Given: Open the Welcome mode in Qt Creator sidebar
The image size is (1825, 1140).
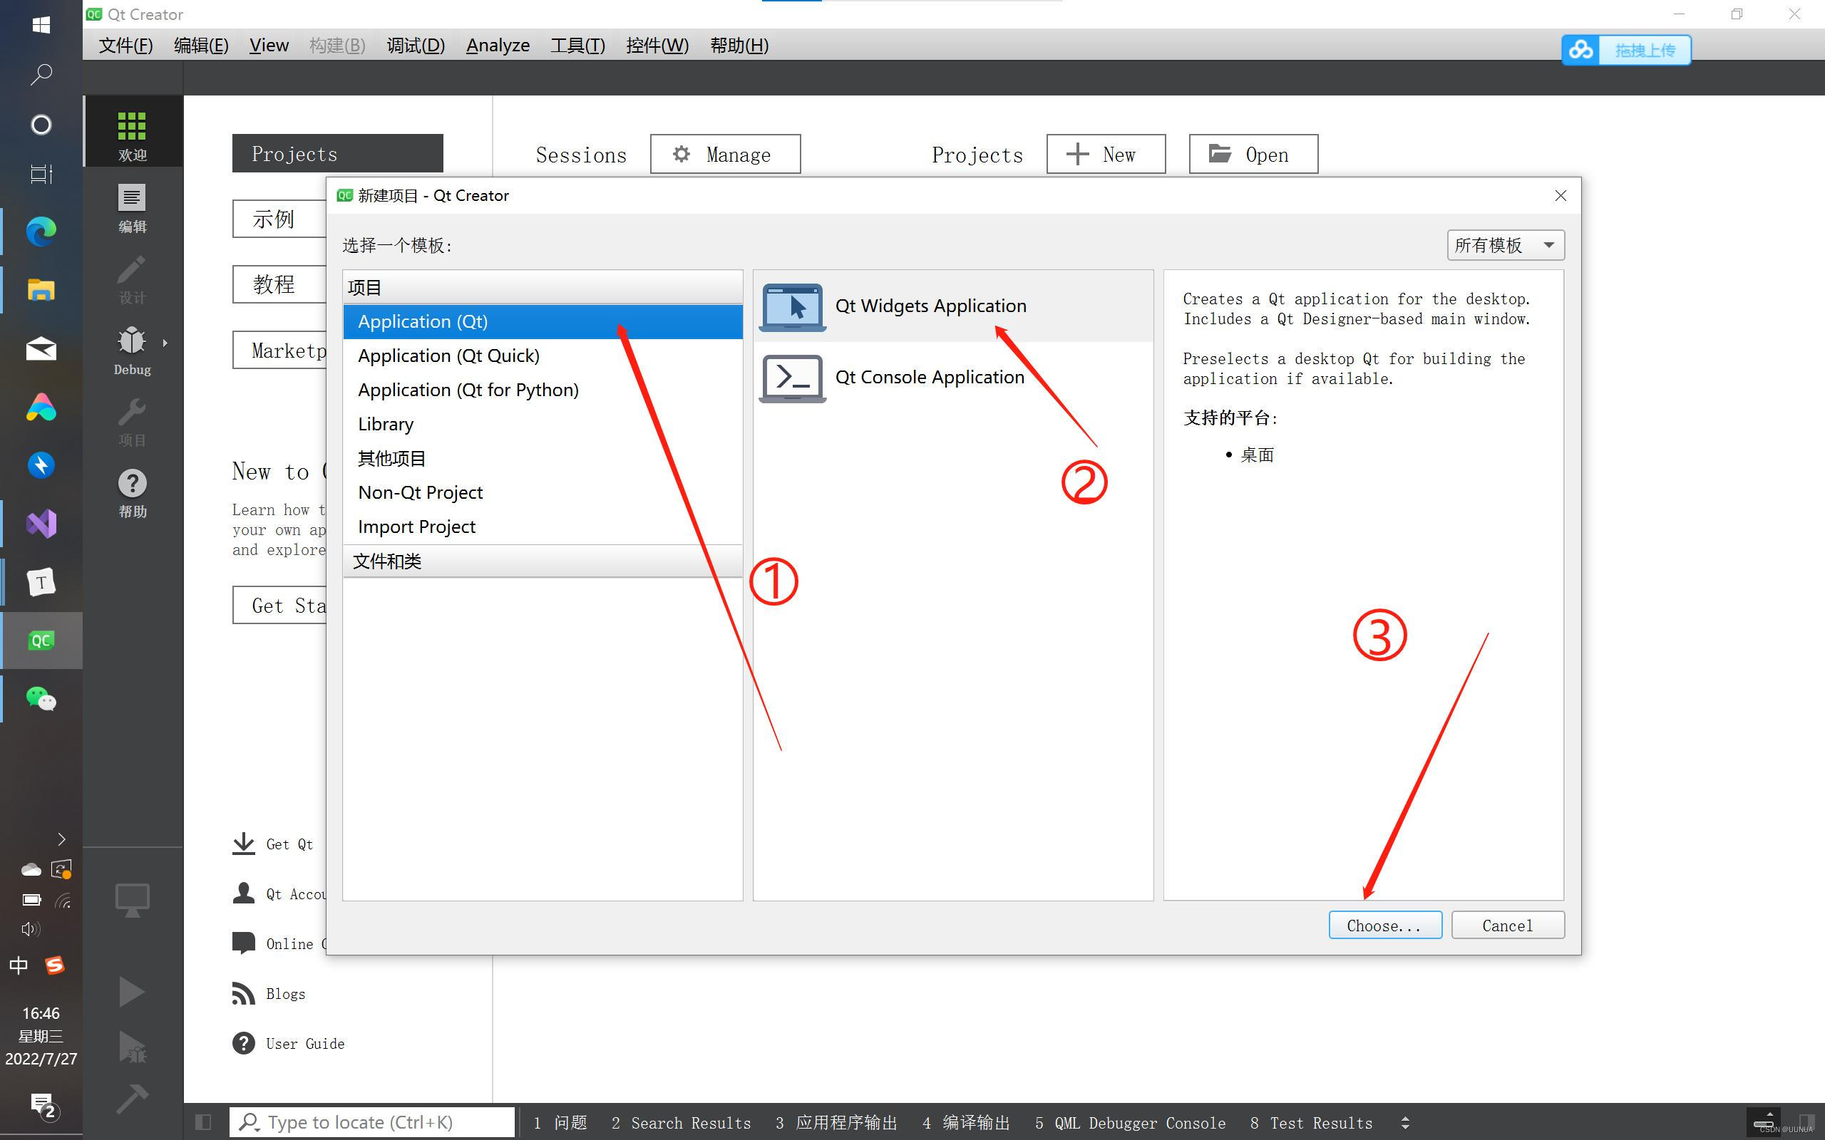Looking at the screenshot, I should tap(132, 132).
